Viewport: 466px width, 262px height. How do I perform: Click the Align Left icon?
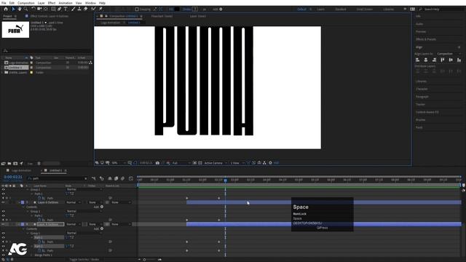coord(417,60)
